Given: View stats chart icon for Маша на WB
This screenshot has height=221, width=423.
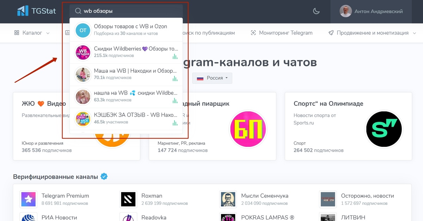Looking at the screenshot, I should tap(175, 79).
